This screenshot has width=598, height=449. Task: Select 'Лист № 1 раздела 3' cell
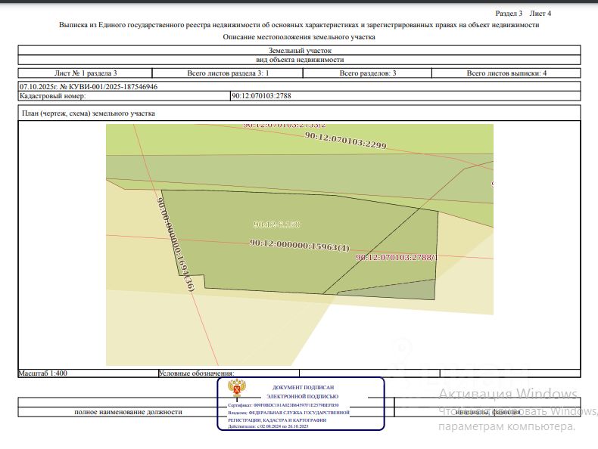click(86, 73)
